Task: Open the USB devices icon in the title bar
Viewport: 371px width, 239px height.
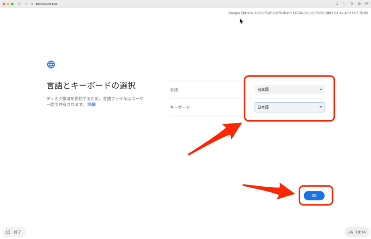Action: 352,4
